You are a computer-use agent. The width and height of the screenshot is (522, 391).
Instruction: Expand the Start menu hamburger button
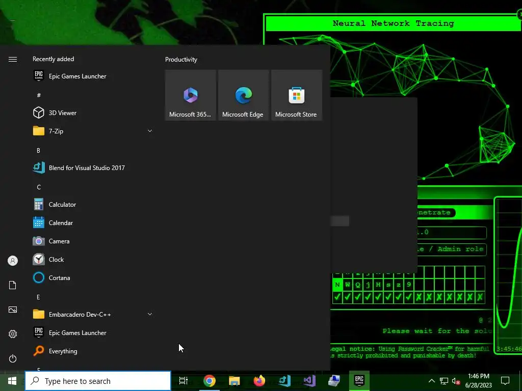[x=13, y=59]
